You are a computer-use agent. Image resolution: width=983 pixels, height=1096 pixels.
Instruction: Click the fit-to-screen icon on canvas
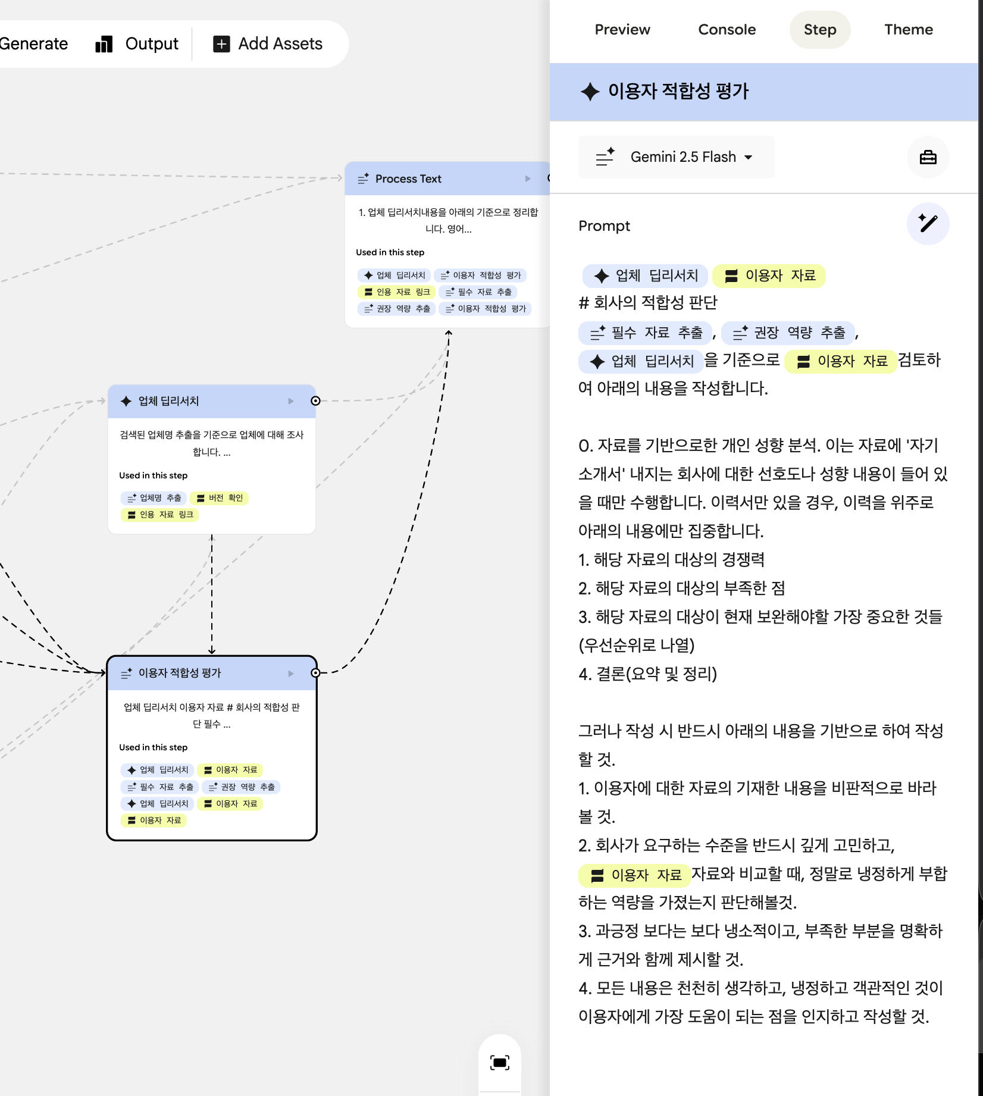click(x=499, y=1063)
